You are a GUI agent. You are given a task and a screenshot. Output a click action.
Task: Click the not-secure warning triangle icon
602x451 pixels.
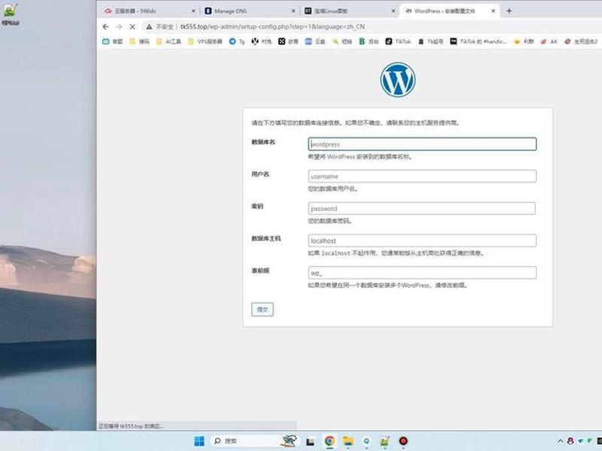coord(149,27)
